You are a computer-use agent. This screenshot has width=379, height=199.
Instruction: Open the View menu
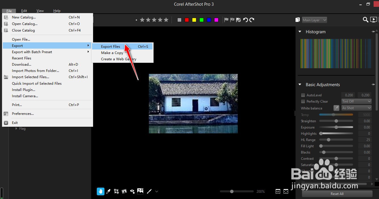coord(40,11)
